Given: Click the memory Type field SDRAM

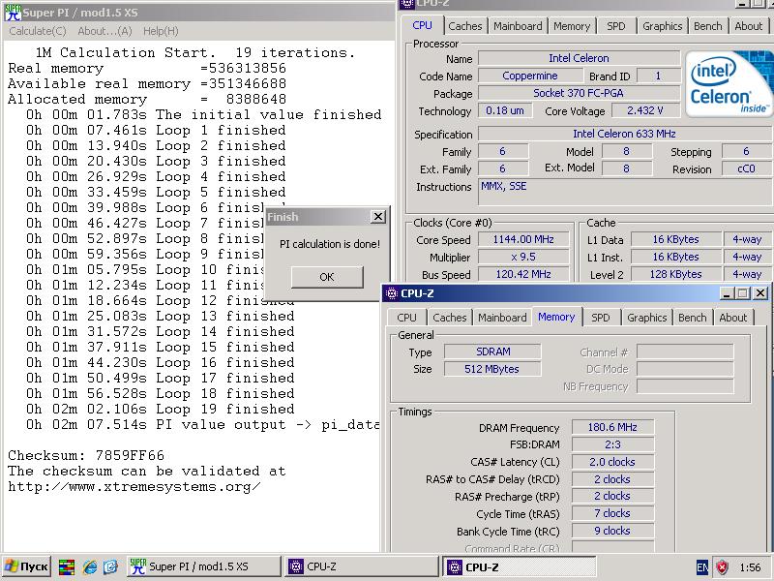Looking at the screenshot, I should [x=492, y=352].
